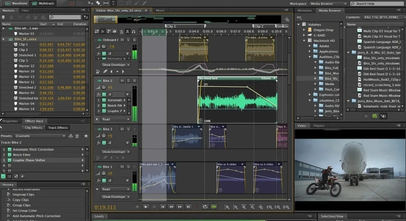
Task: Click Show Envelope on Onboard track
Action: [x=114, y=65]
